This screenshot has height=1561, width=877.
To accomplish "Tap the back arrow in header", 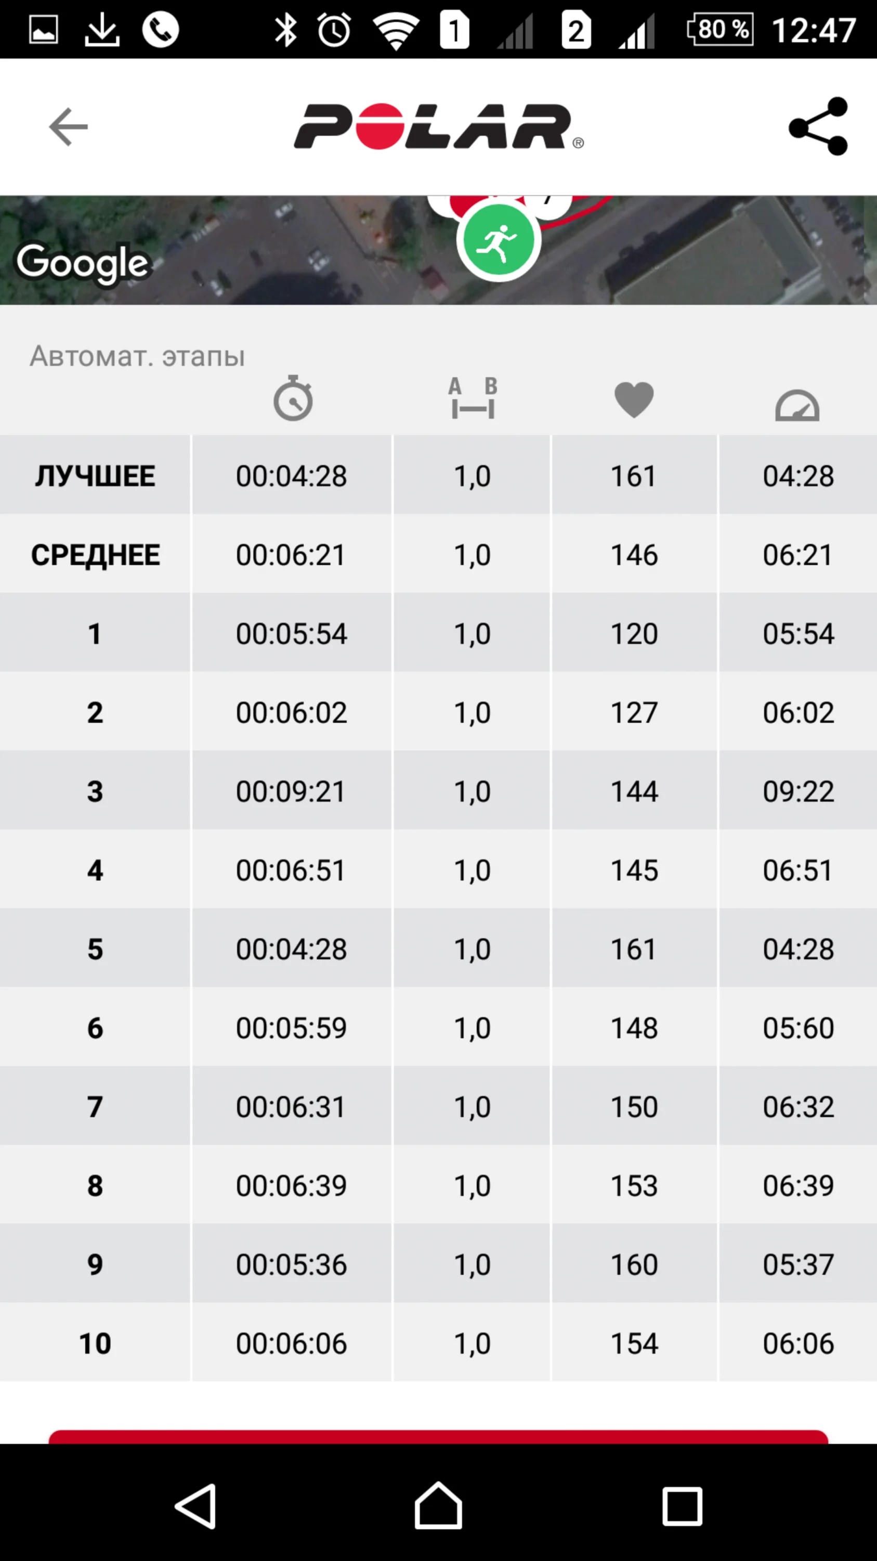I will (x=69, y=126).
